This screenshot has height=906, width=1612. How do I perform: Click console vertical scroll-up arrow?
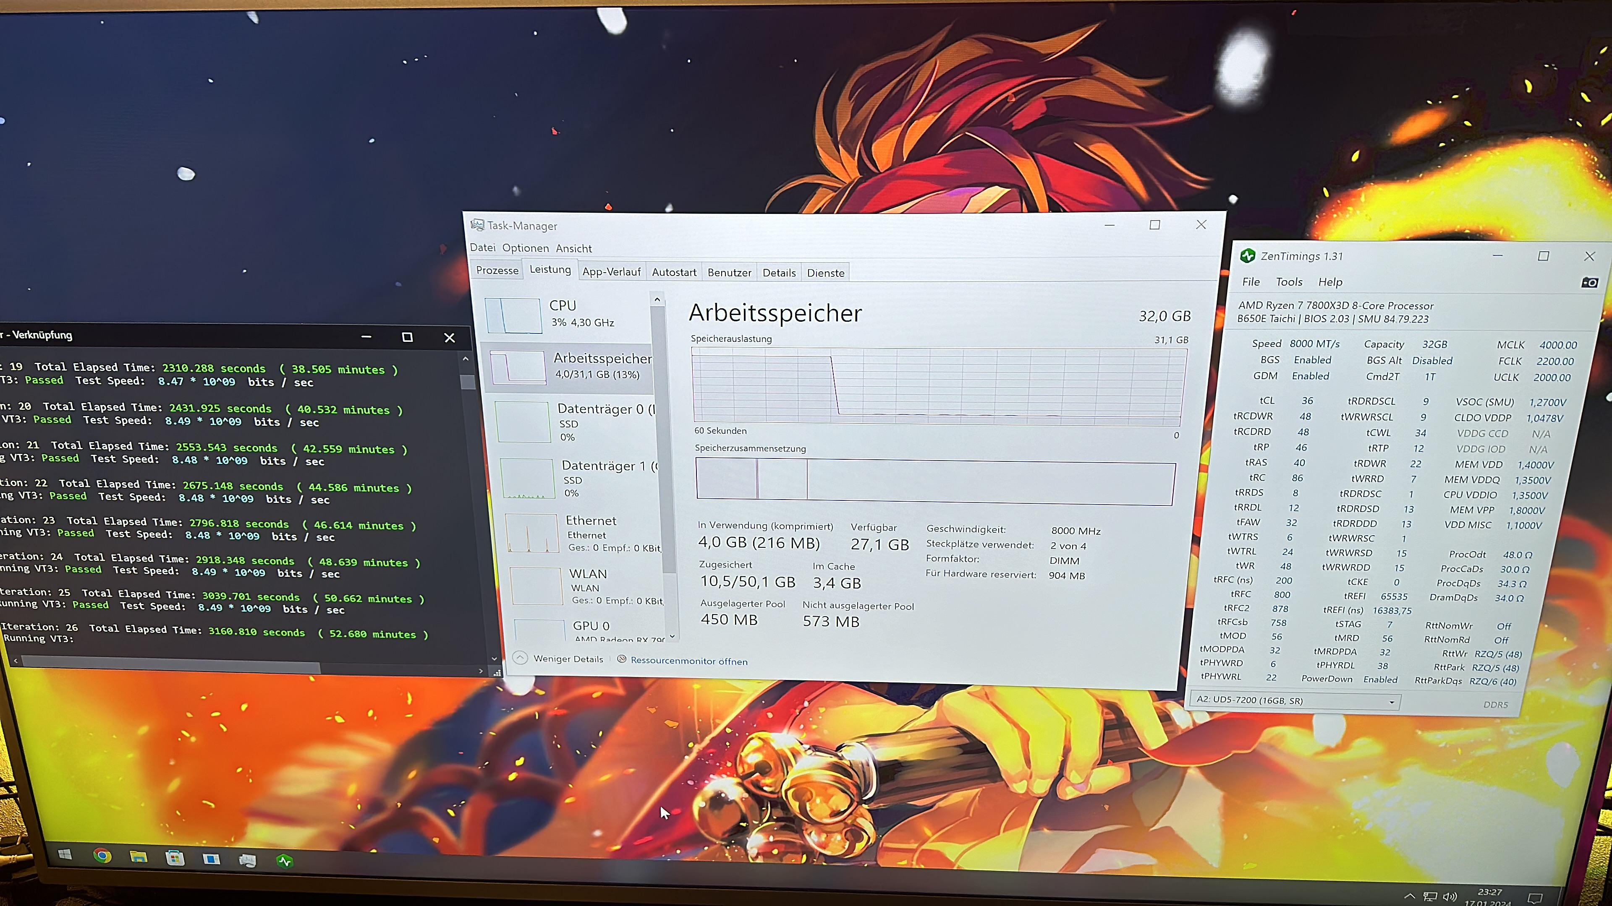(x=466, y=359)
